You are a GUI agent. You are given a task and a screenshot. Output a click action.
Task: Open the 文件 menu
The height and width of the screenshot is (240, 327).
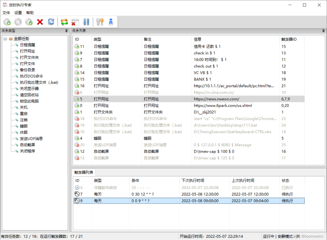click(x=6, y=13)
